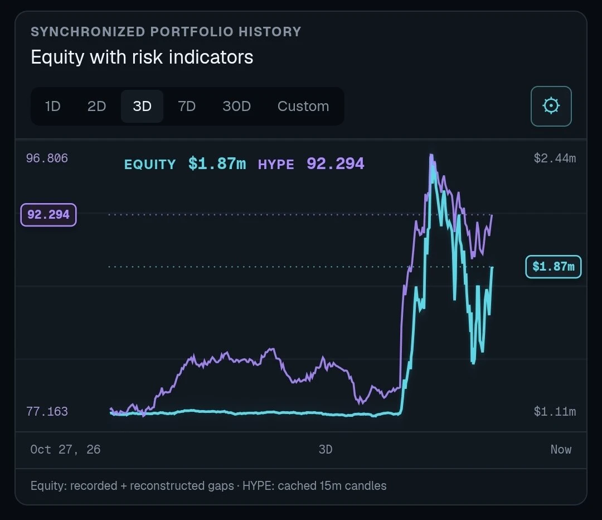Click the cyan $1.87m equity marker

tap(554, 266)
